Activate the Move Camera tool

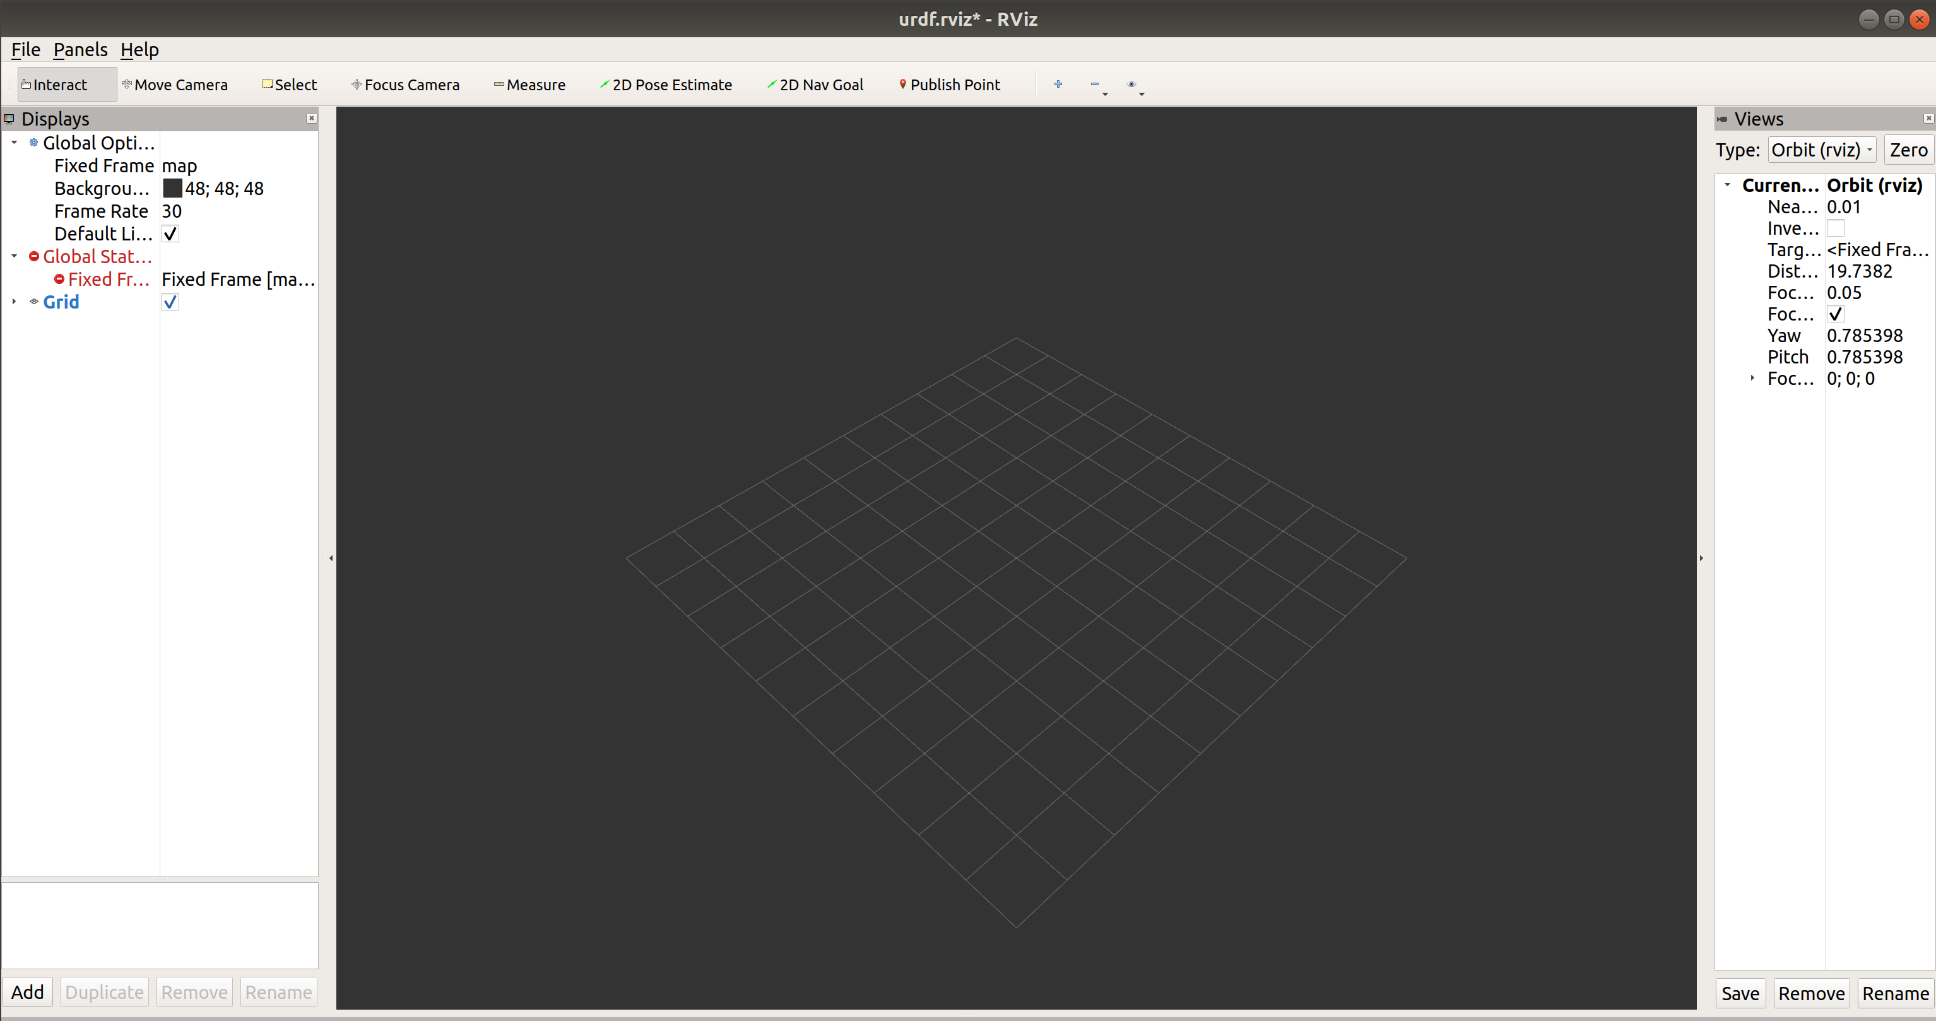coord(176,85)
